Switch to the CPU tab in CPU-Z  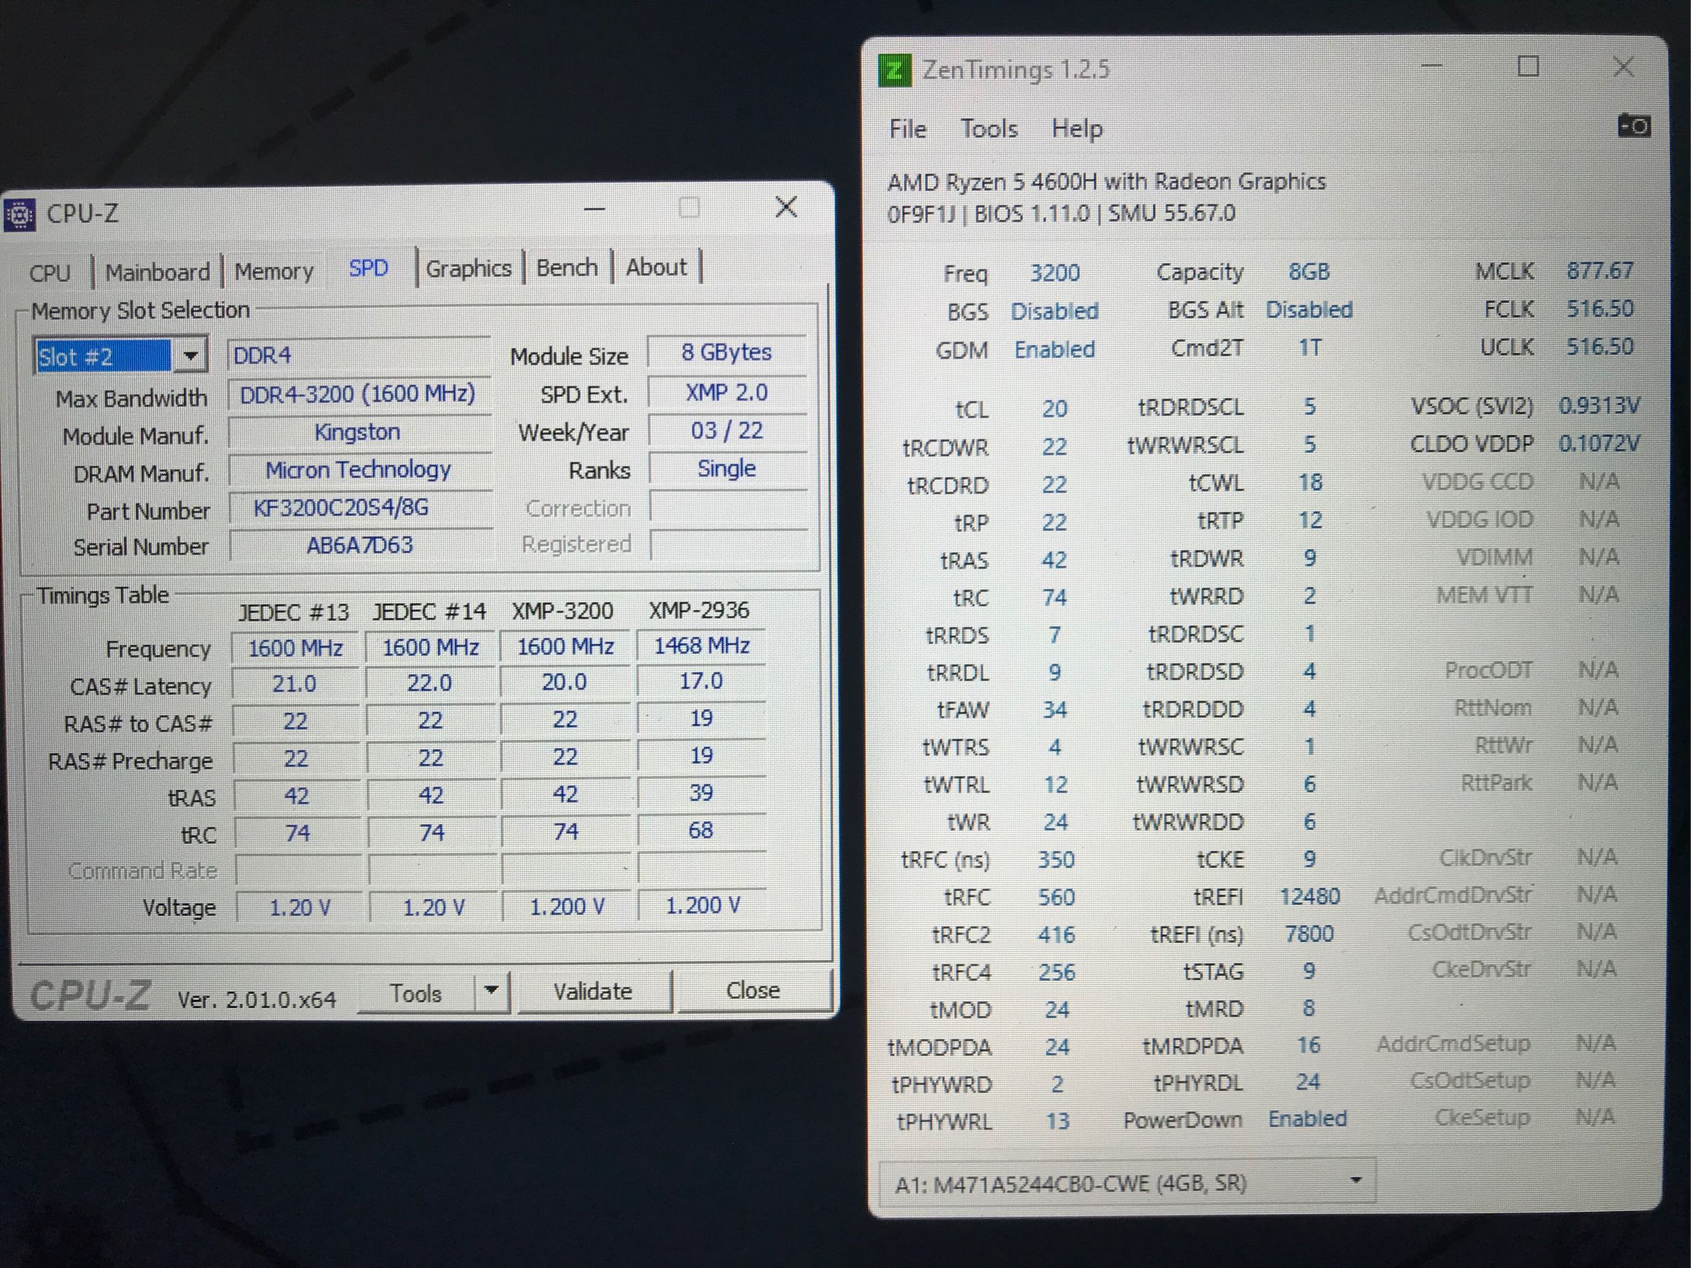pyautogui.click(x=49, y=272)
